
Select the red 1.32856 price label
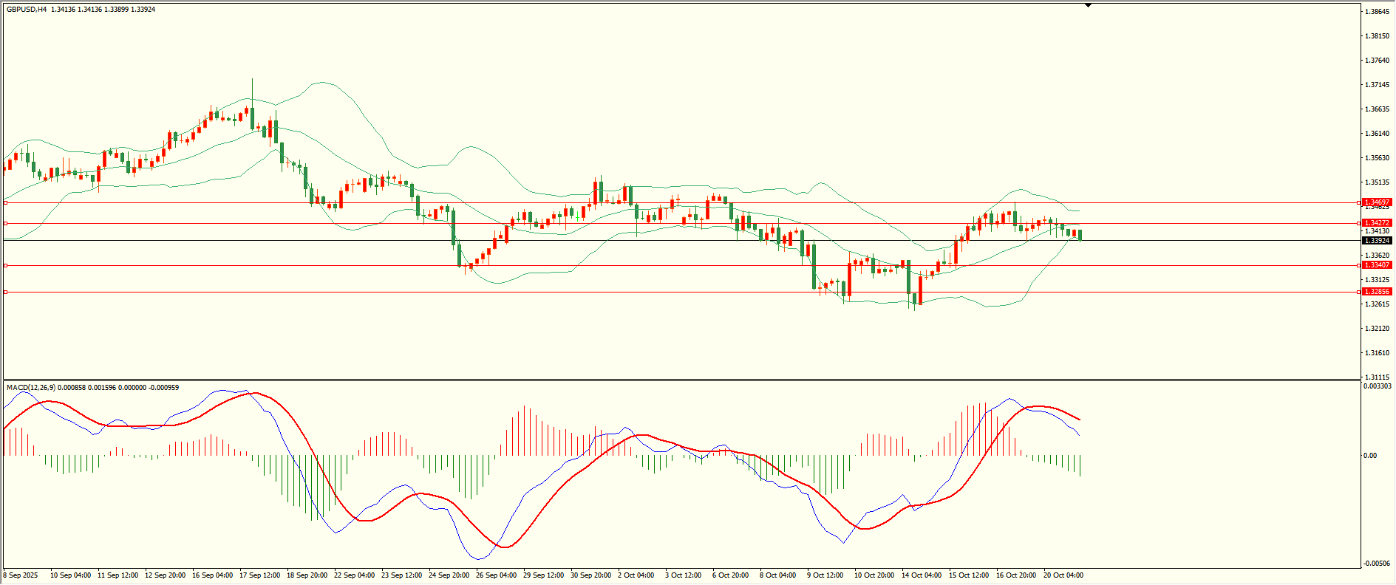point(1377,292)
